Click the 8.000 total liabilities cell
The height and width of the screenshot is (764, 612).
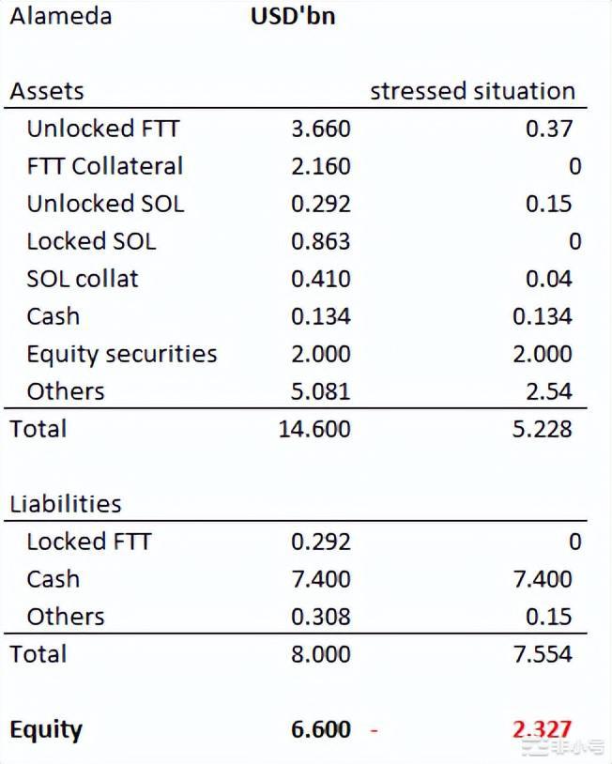coord(320,654)
